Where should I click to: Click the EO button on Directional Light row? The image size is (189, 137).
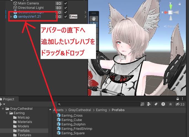point(59,8)
